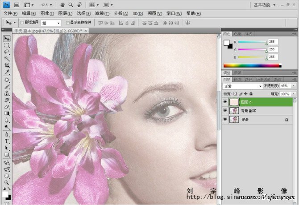Switch to the 历史记录 tab

(263, 80)
